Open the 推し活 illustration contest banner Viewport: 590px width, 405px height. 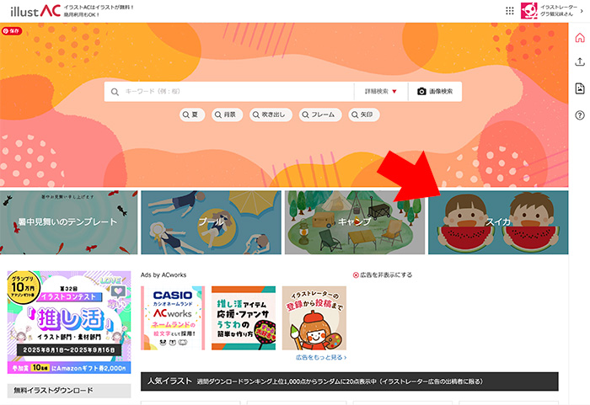click(69, 321)
